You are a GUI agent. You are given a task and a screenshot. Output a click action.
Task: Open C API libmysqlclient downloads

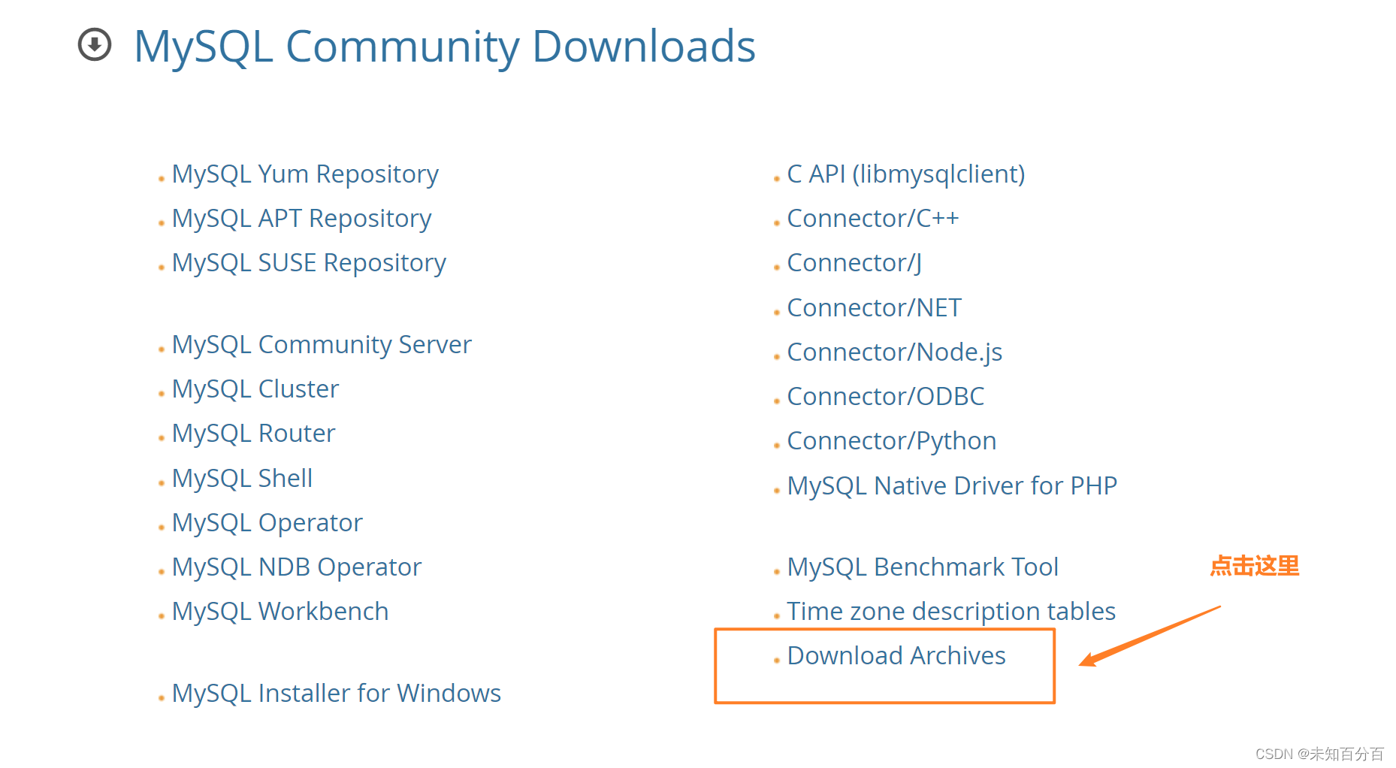pos(905,174)
